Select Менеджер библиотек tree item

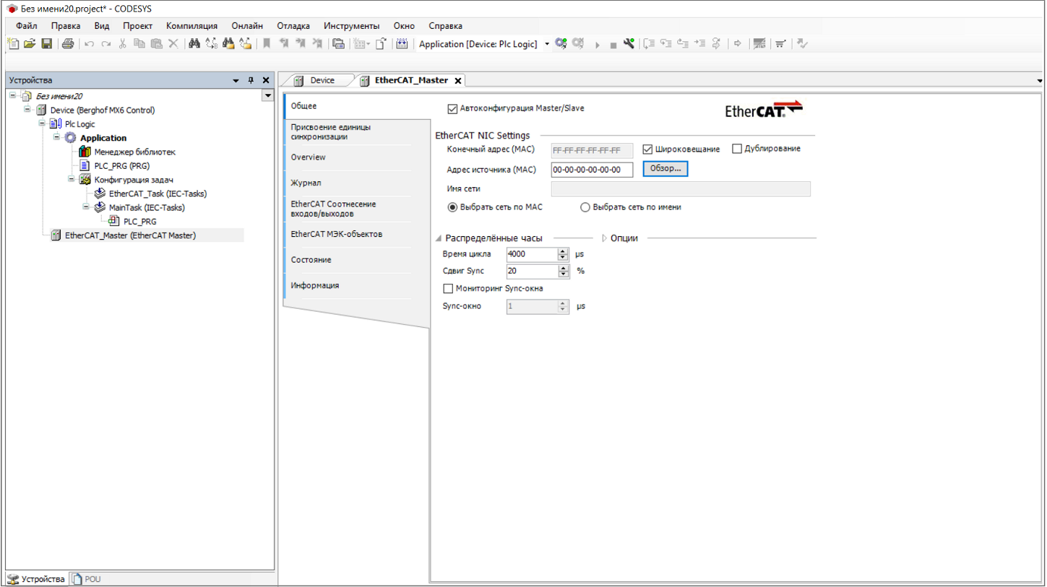(x=134, y=152)
